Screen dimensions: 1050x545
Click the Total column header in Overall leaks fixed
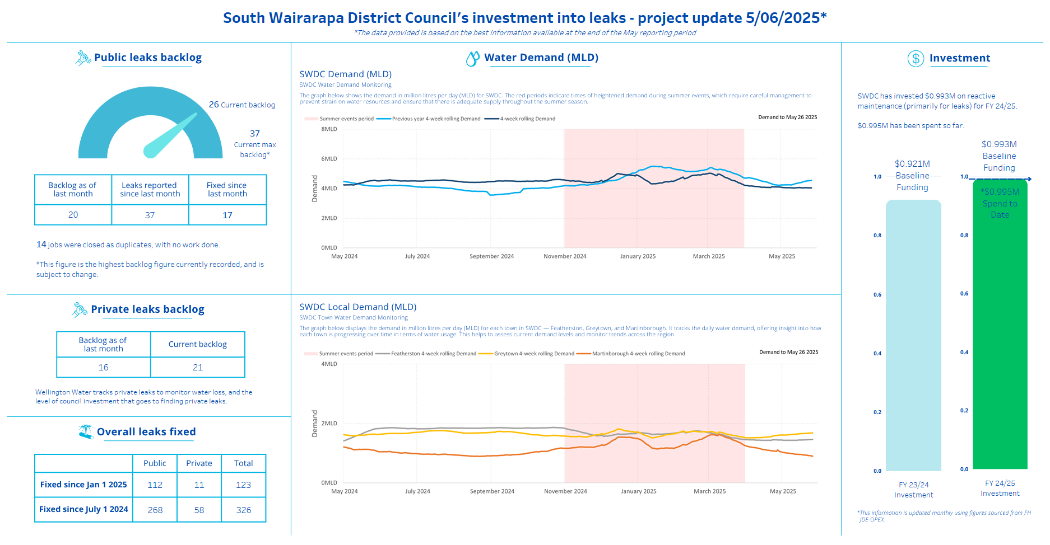click(243, 463)
